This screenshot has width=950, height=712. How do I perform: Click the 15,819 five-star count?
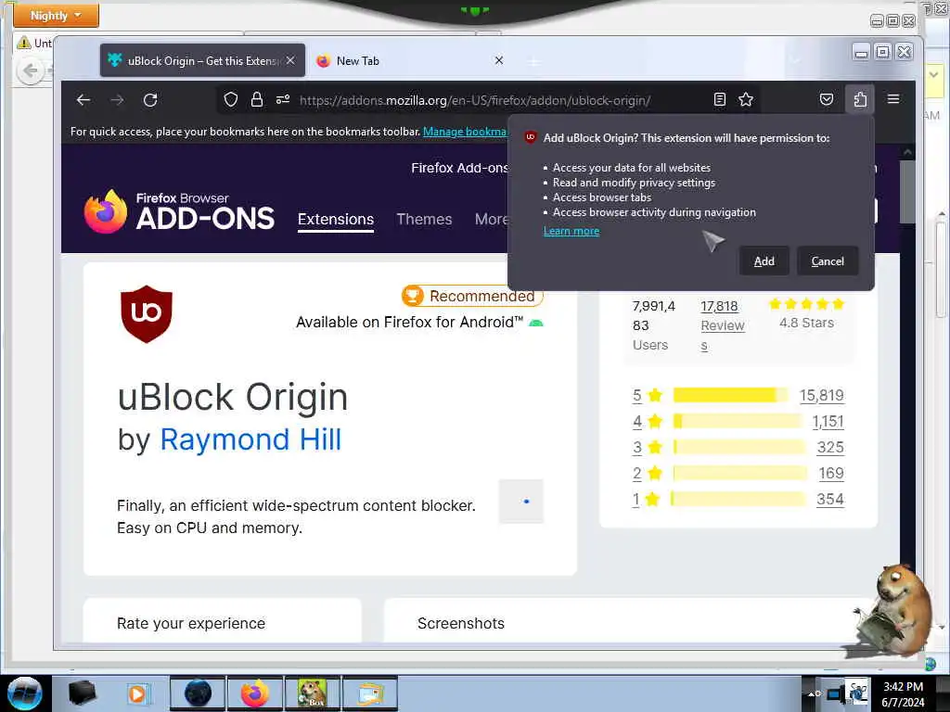pyautogui.click(x=822, y=395)
